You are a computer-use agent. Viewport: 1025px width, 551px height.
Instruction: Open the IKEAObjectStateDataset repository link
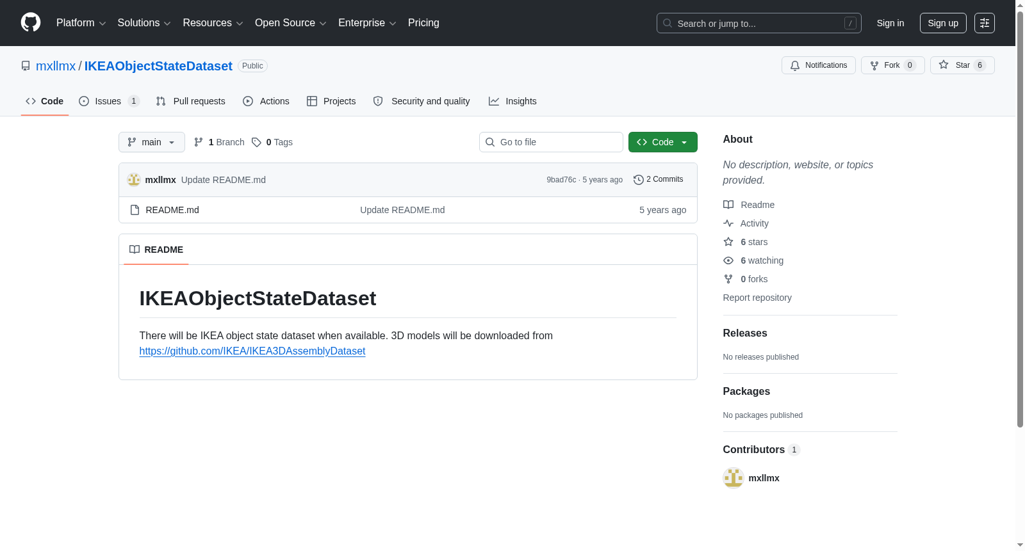click(x=158, y=66)
